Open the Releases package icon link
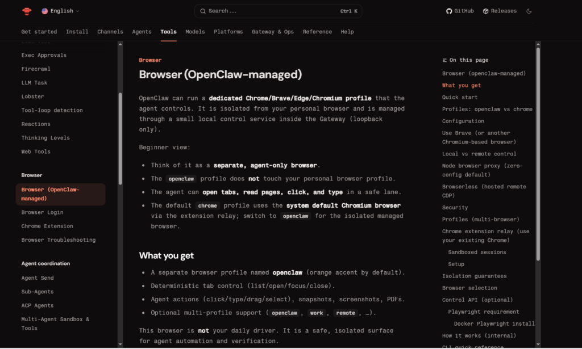582x349 pixels. coord(486,11)
